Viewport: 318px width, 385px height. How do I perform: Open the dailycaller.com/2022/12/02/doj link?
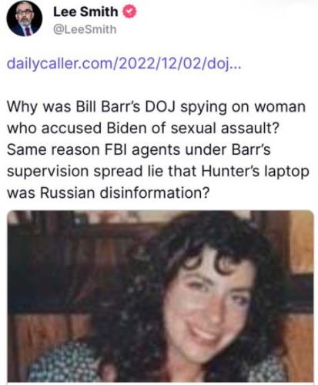point(124,63)
